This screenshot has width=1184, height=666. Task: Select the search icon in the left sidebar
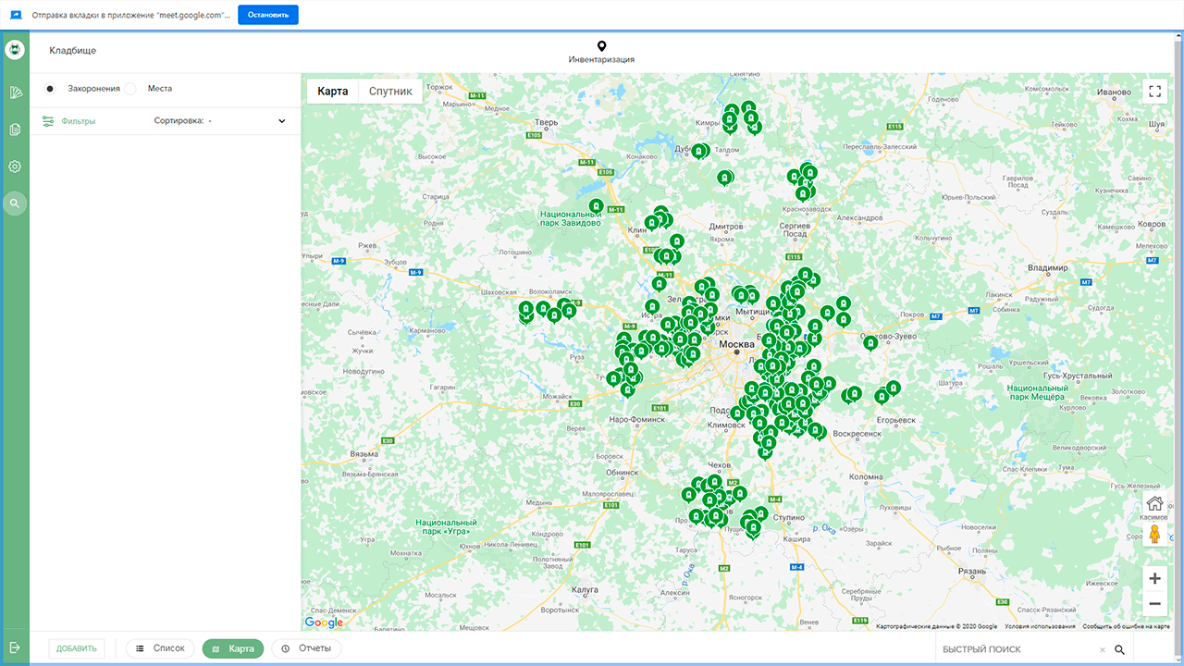15,203
